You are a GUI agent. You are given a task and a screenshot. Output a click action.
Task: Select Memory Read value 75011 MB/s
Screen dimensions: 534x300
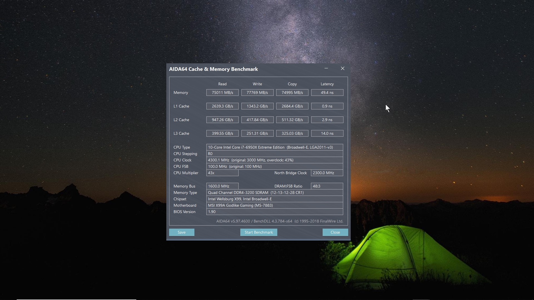tap(222, 92)
